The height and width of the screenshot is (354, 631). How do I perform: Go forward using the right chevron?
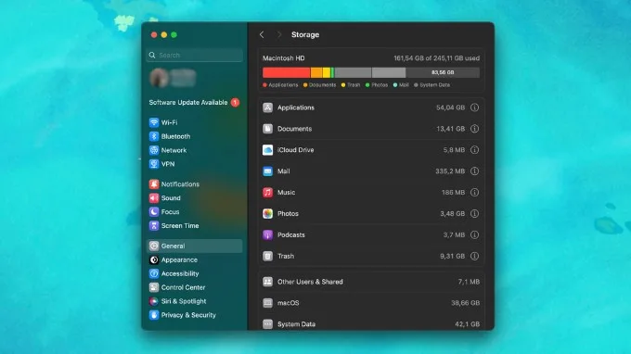click(x=279, y=34)
